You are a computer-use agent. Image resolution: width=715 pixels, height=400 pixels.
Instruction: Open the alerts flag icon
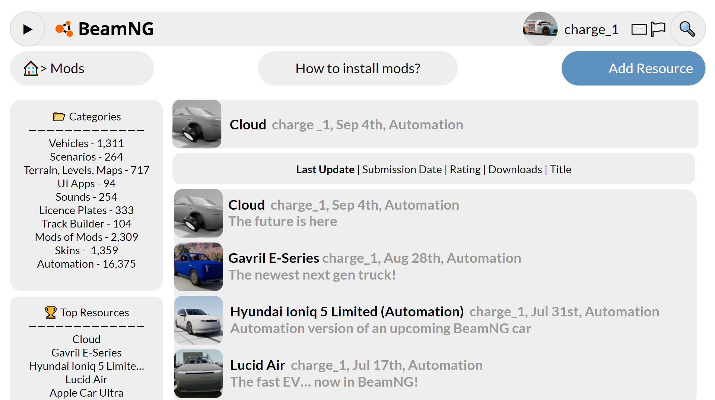[658, 29]
